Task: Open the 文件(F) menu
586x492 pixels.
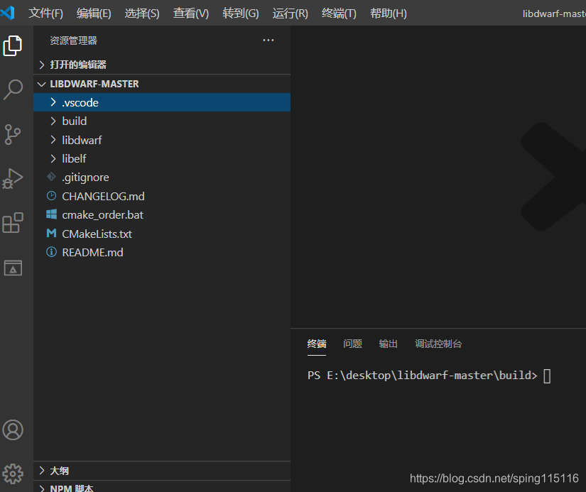Action: tap(46, 13)
